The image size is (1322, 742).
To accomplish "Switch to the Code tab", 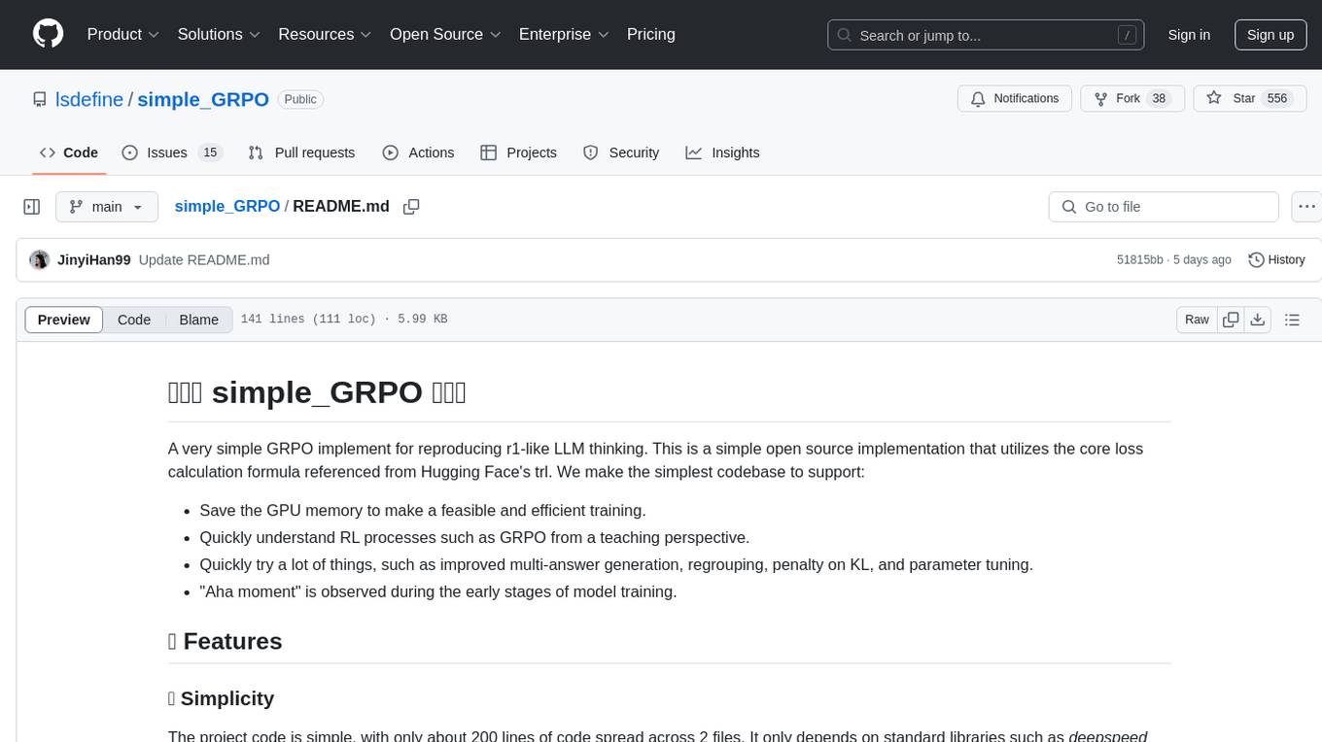I will 69,152.
